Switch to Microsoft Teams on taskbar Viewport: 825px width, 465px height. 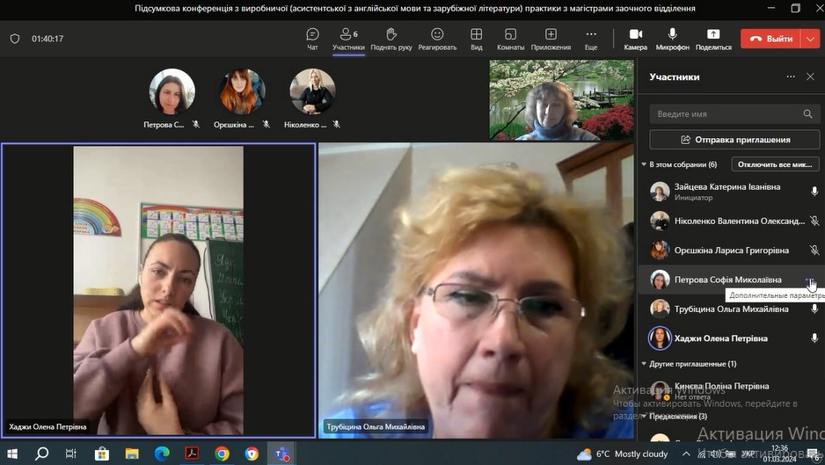[x=282, y=454]
